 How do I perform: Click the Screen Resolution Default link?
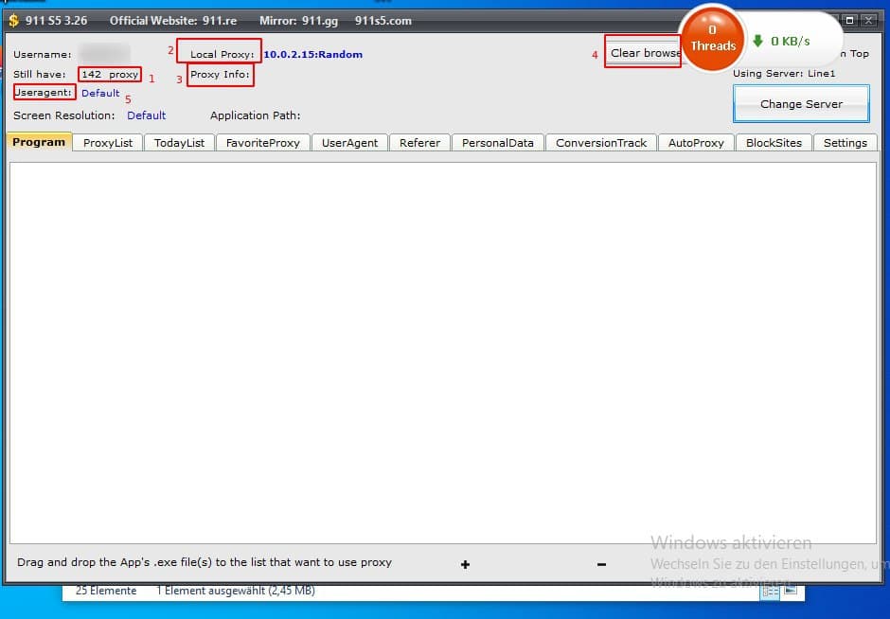pos(147,115)
